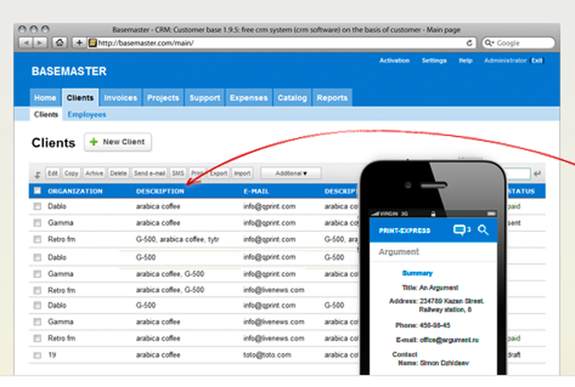Screen dimensions: 575x387
Task: Click the green plus on New Client
Action: 94,142
